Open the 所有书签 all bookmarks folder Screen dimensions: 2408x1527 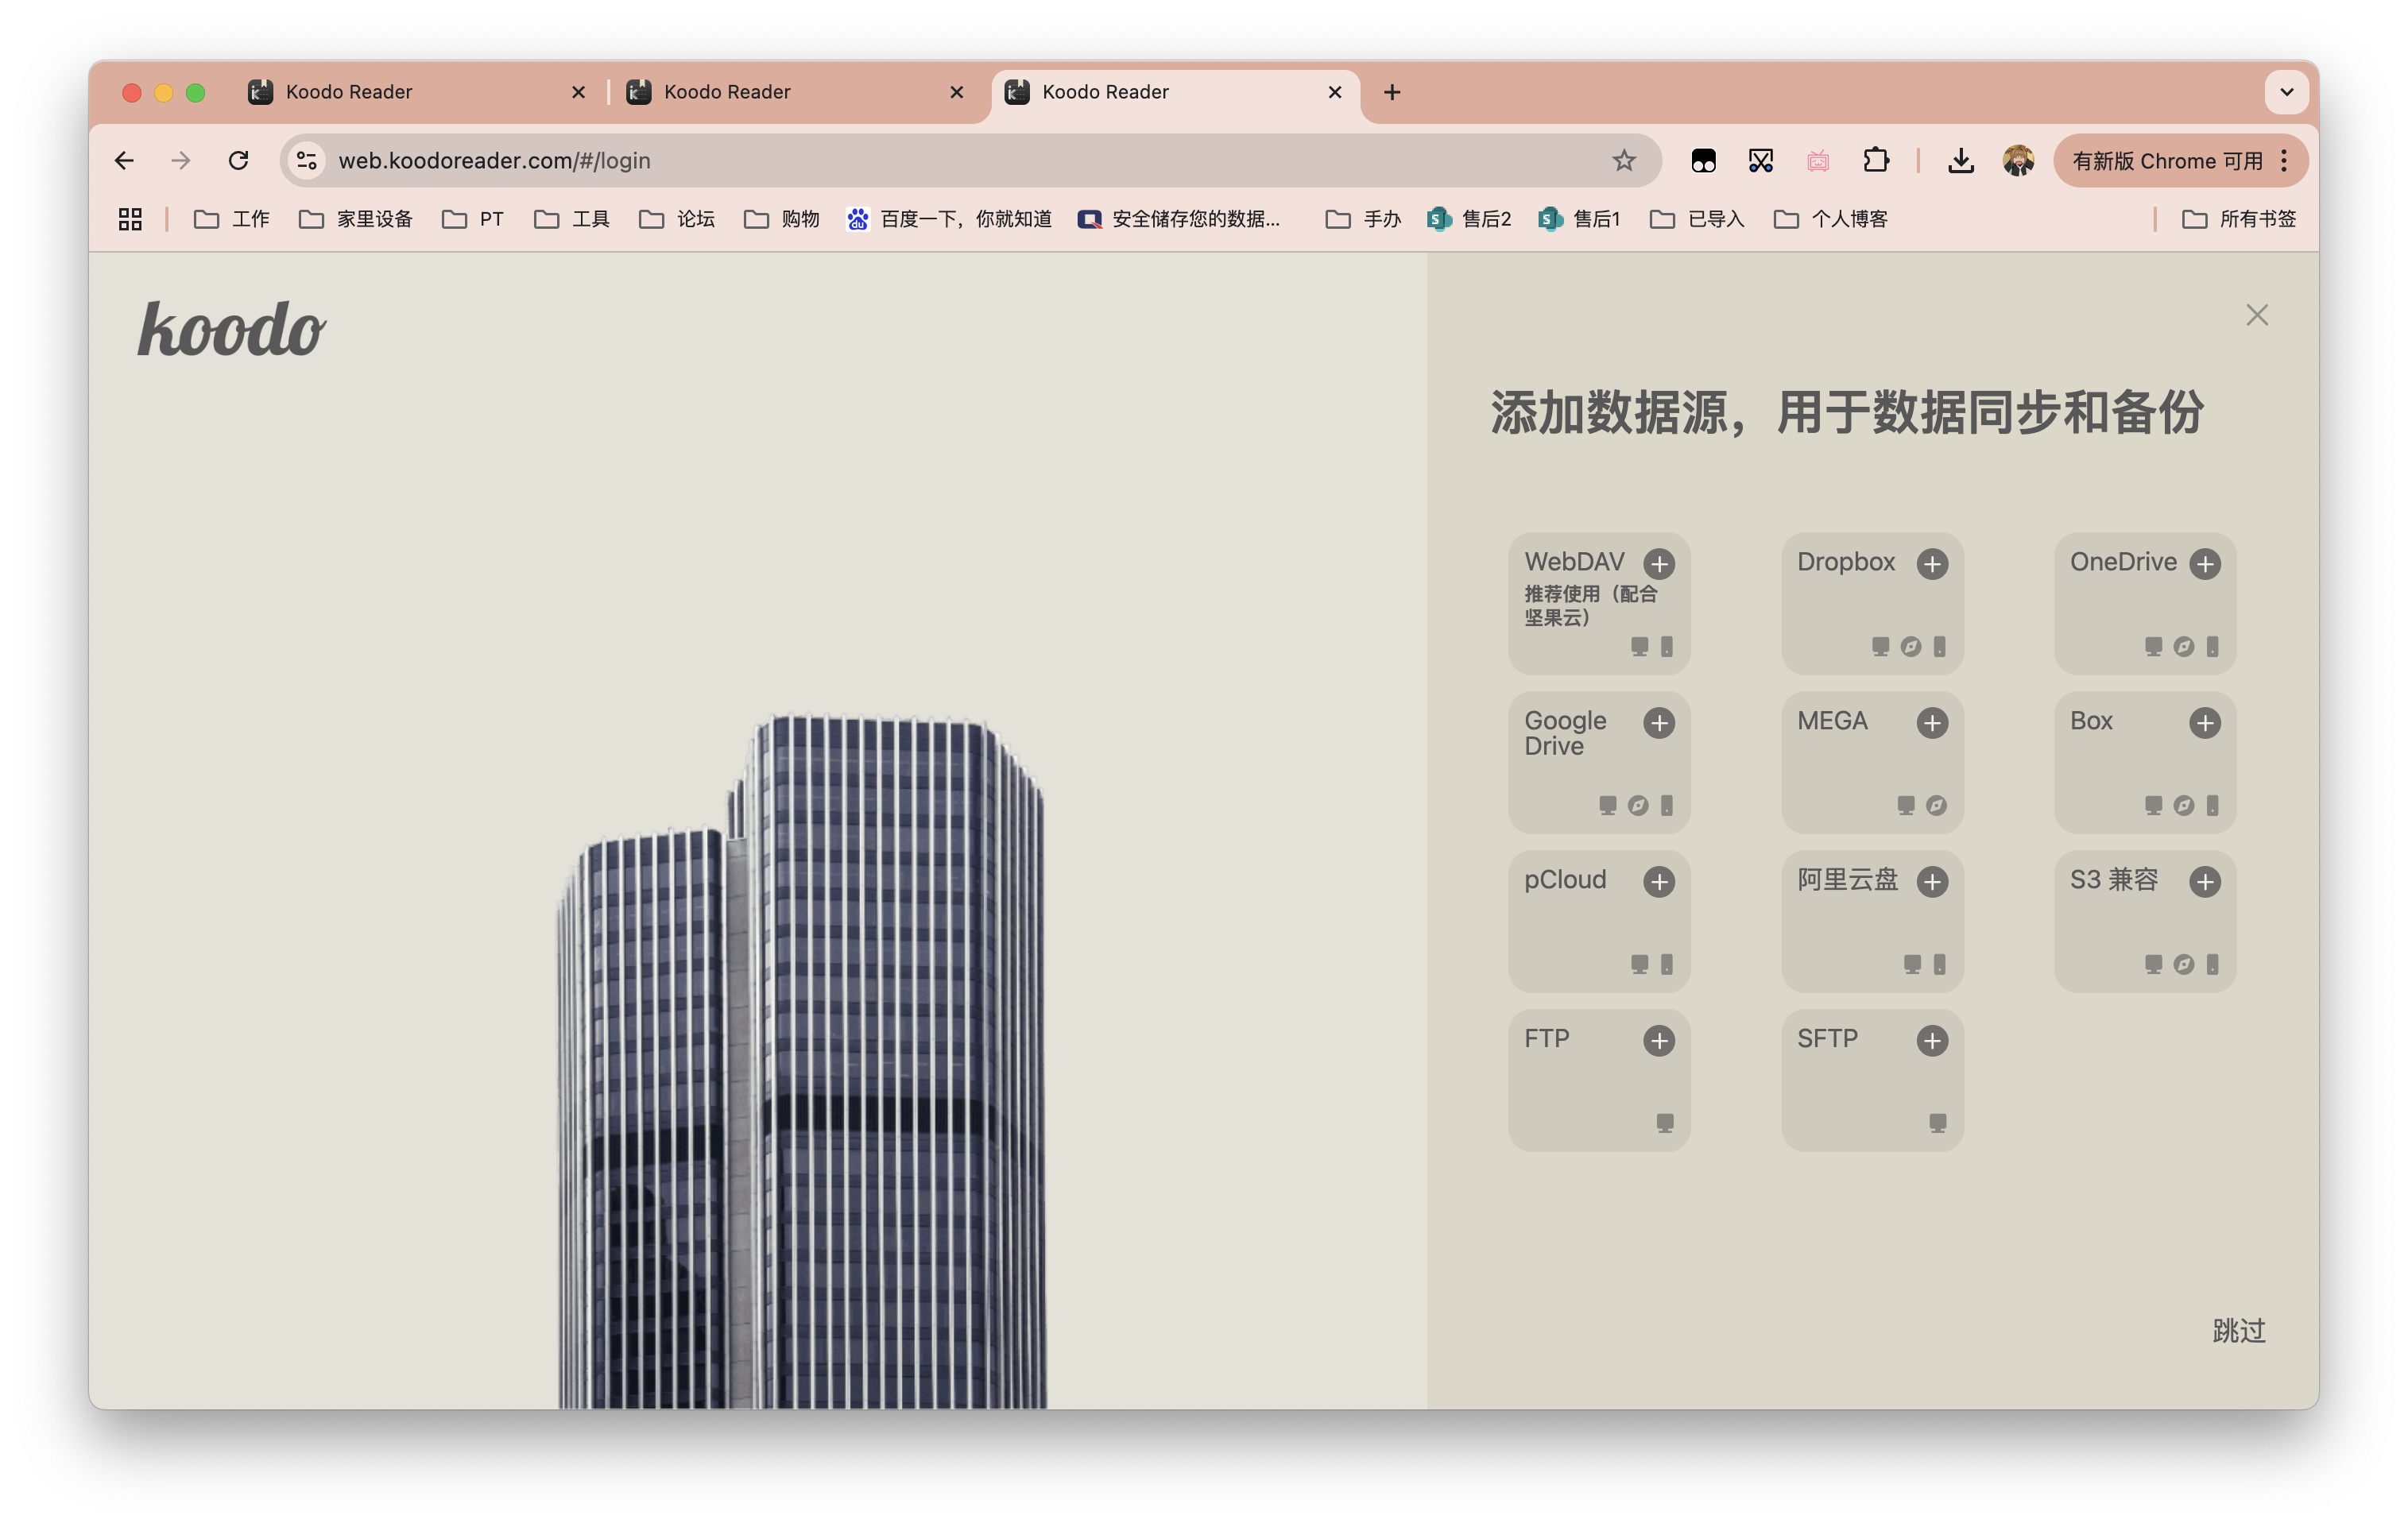pyautogui.click(x=2239, y=219)
